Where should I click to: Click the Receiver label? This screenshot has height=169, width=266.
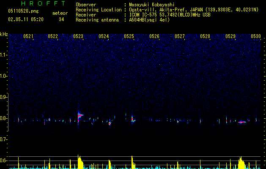(x=86, y=15)
